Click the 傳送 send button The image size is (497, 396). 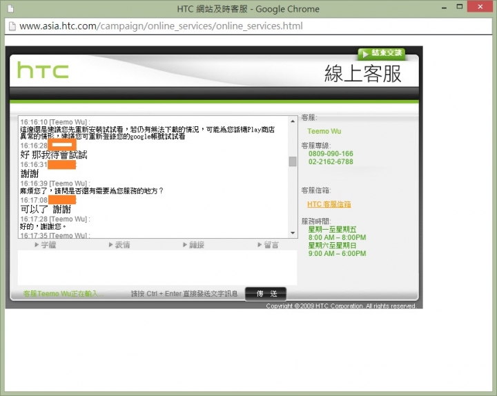click(266, 294)
